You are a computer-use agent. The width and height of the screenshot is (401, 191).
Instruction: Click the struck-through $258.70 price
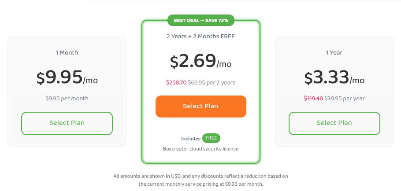[x=176, y=82]
